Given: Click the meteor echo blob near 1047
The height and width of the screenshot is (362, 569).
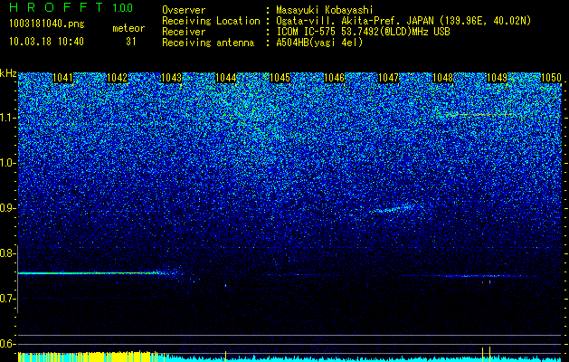Looking at the screenshot, I should 393,209.
